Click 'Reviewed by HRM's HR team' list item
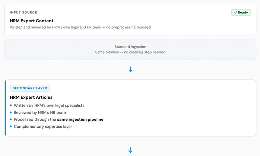This screenshot has height=156, width=260. pos(40,112)
